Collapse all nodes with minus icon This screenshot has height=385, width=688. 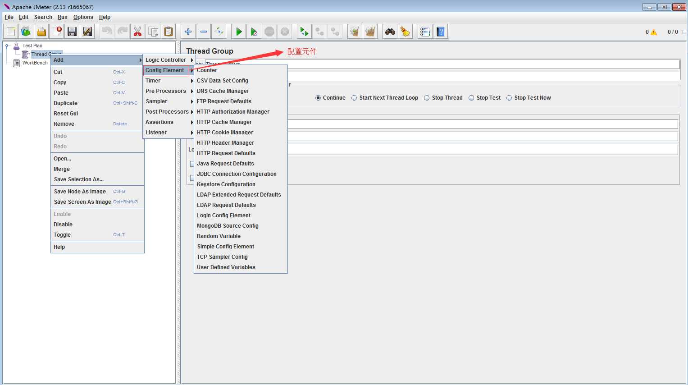204,32
